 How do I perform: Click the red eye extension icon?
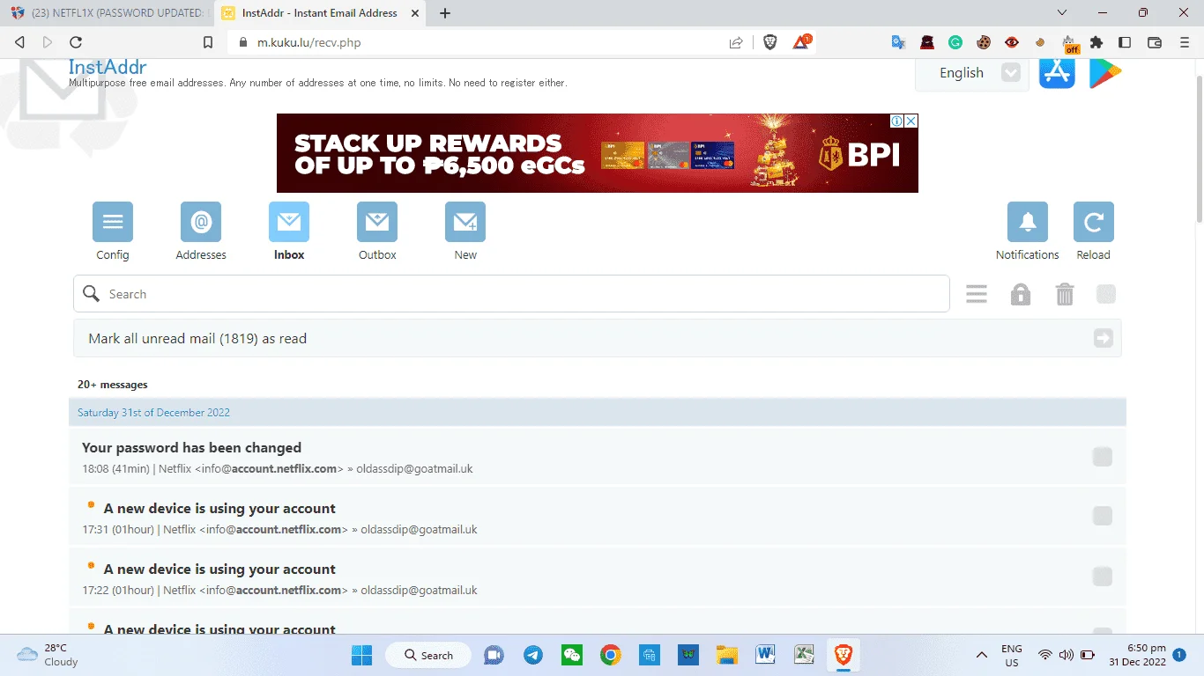click(x=1012, y=42)
